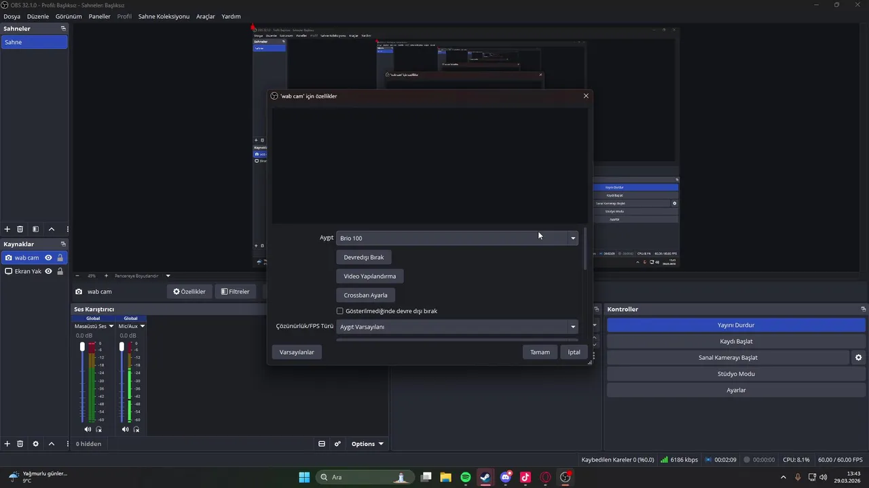Open File Explorer from the taskbar
This screenshot has height=488, width=869.
[x=446, y=477]
